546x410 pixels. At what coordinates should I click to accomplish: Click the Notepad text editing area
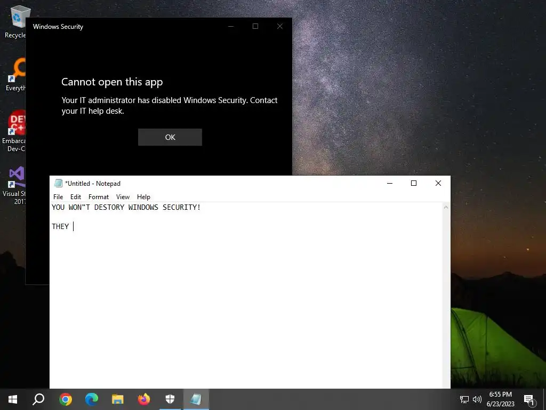246,295
